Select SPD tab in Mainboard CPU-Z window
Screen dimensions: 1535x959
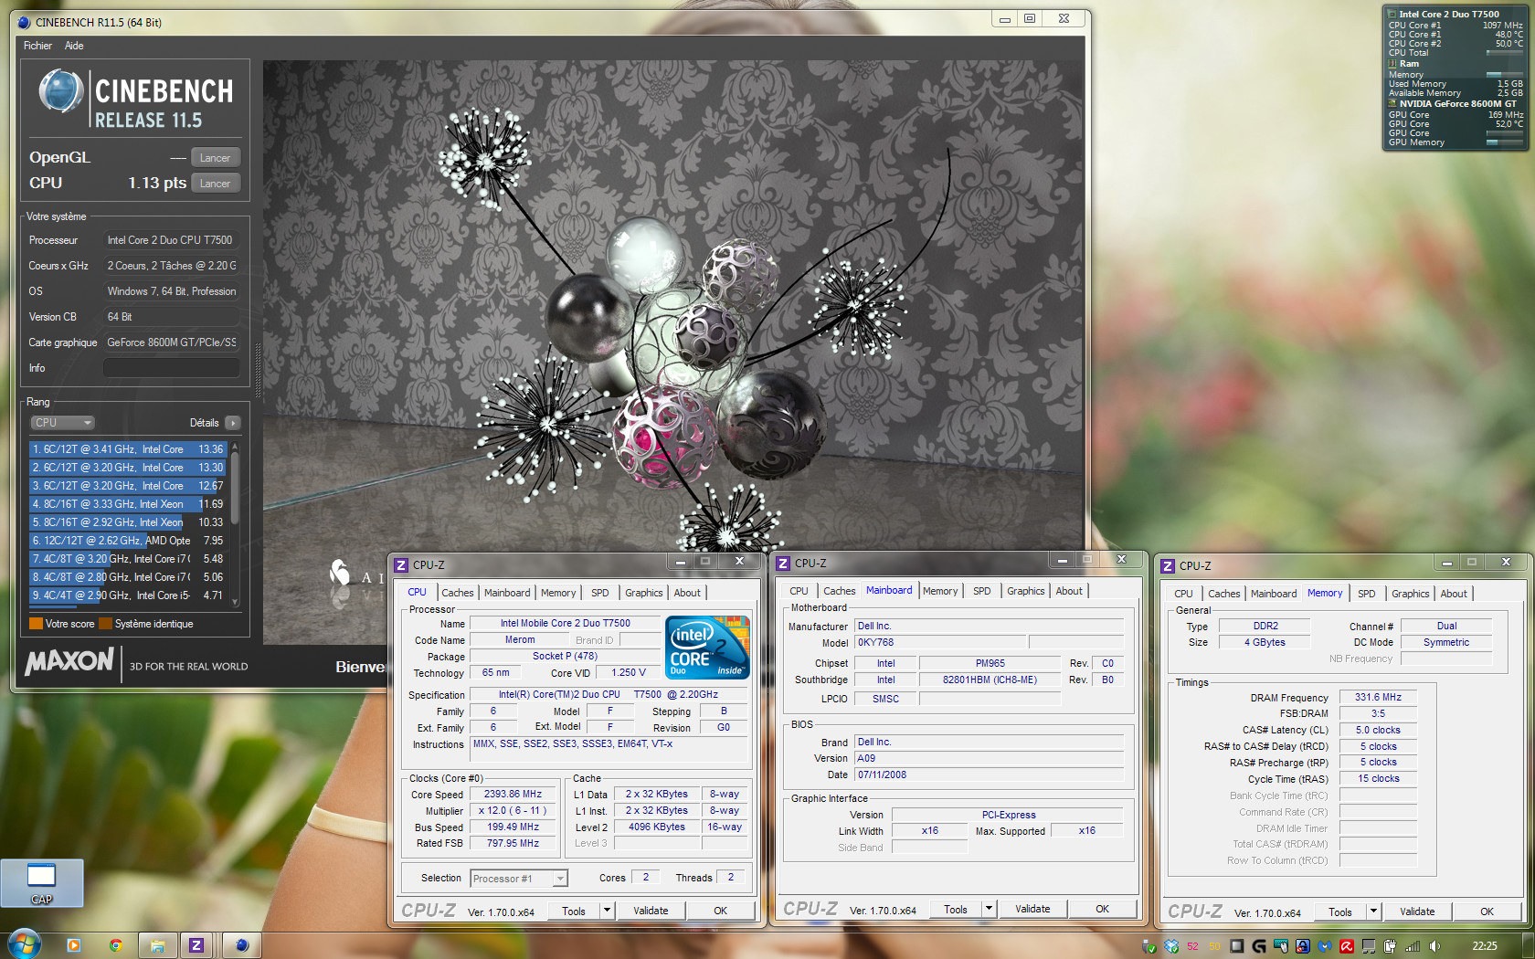[x=982, y=591]
